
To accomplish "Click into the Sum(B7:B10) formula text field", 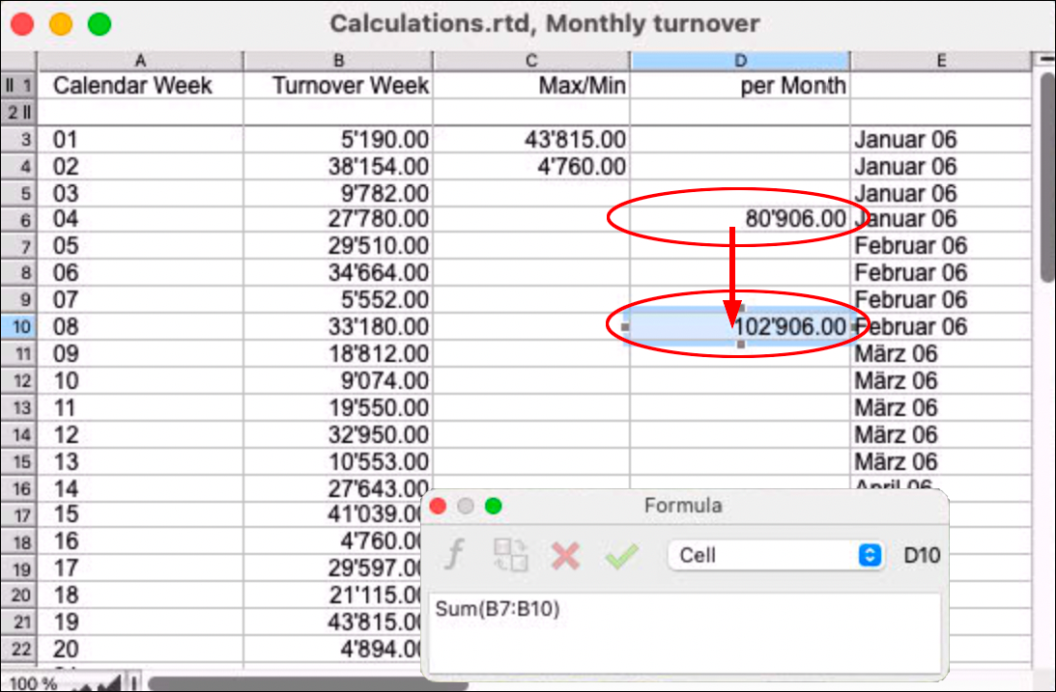I will click(x=684, y=632).
